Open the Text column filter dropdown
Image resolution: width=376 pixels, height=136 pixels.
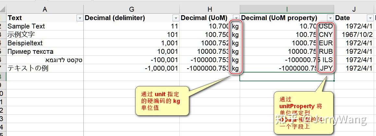click(x=79, y=18)
